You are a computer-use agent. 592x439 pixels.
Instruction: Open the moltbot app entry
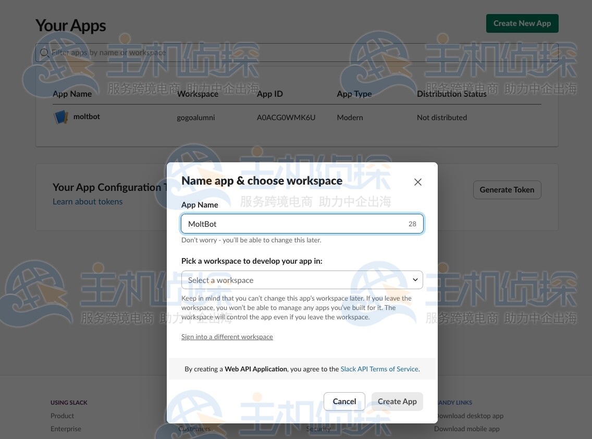(87, 117)
